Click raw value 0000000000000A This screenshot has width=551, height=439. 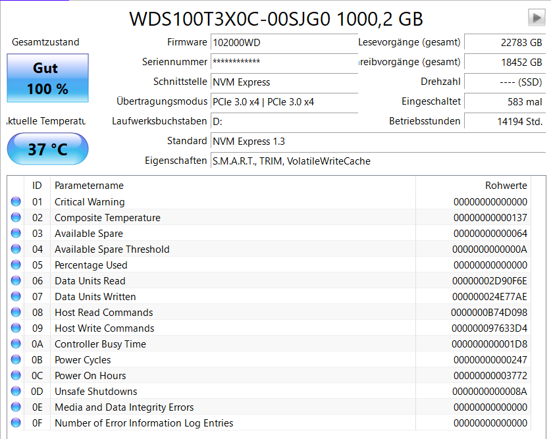[x=490, y=249]
